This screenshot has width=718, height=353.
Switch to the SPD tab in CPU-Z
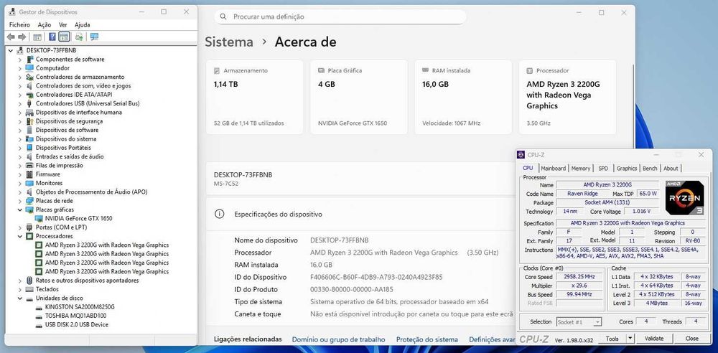(x=604, y=168)
